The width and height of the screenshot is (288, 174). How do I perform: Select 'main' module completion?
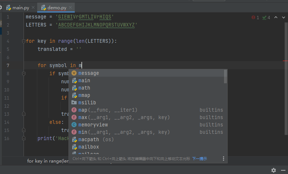(146, 81)
